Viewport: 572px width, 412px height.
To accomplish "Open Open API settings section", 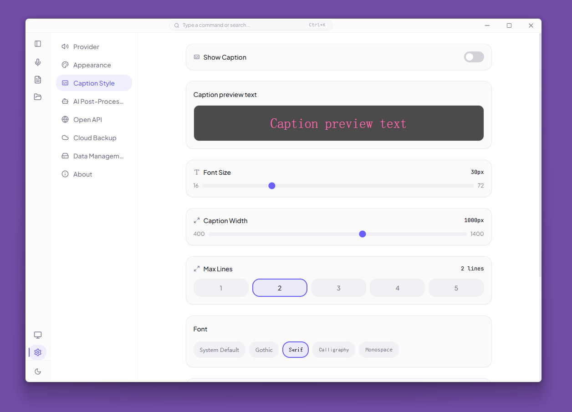I will [x=94, y=120].
